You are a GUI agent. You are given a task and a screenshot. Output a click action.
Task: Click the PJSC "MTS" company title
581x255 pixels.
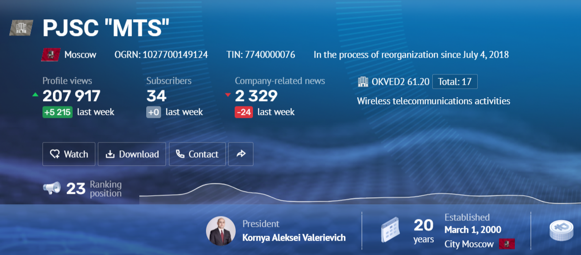coord(106,28)
